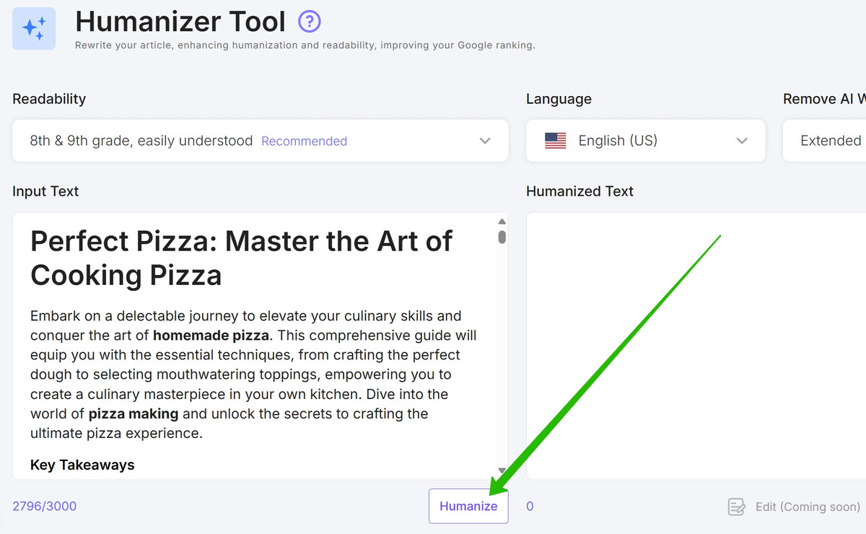
Task: Click the help question mark icon
Action: (310, 22)
